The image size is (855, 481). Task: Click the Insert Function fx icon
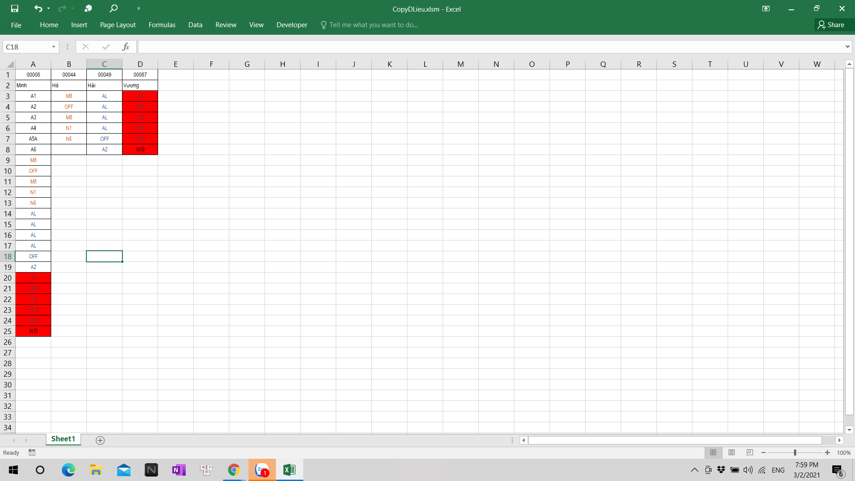pos(126,47)
